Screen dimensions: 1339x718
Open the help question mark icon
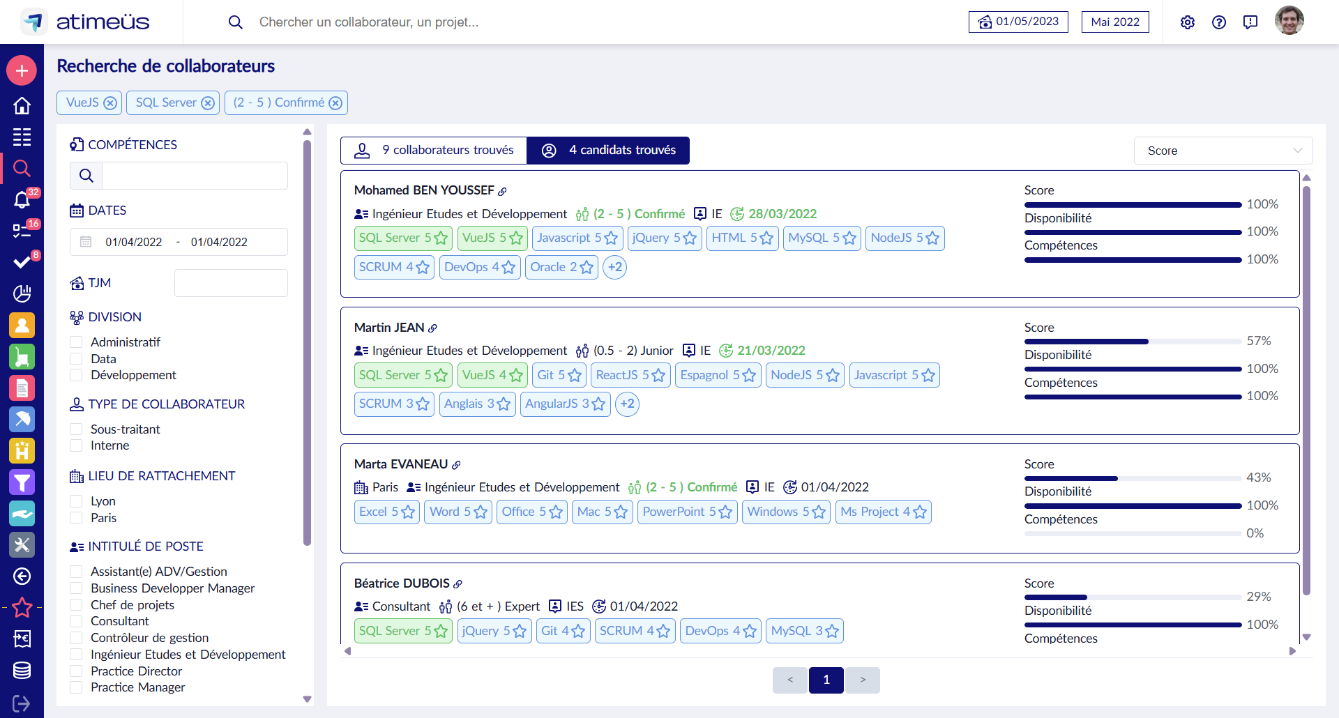pyautogui.click(x=1218, y=22)
